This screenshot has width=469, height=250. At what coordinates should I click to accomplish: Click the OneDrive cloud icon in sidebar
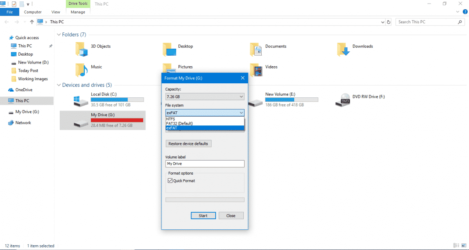(11, 90)
